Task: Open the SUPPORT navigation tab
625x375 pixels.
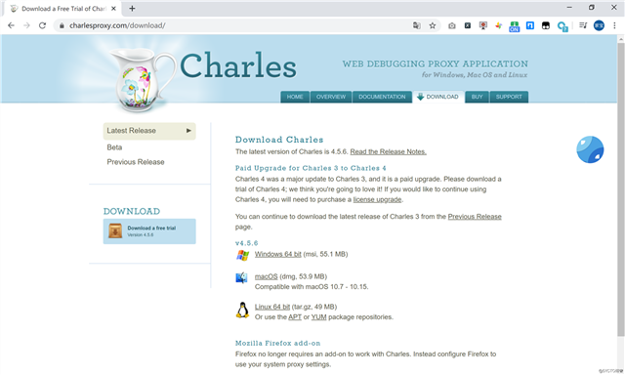Action: pos(509,97)
